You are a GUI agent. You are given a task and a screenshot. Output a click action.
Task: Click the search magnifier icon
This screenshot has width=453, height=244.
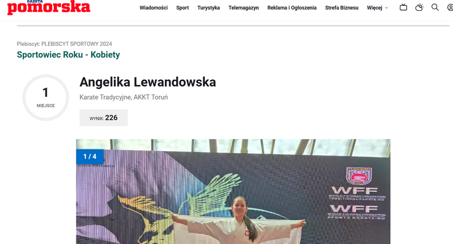435,7
